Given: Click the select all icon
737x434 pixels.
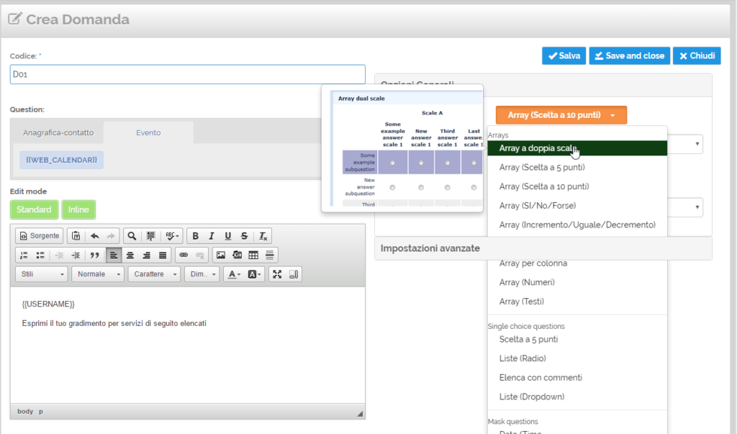Looking at the screenshot, I should click(150, 236).
